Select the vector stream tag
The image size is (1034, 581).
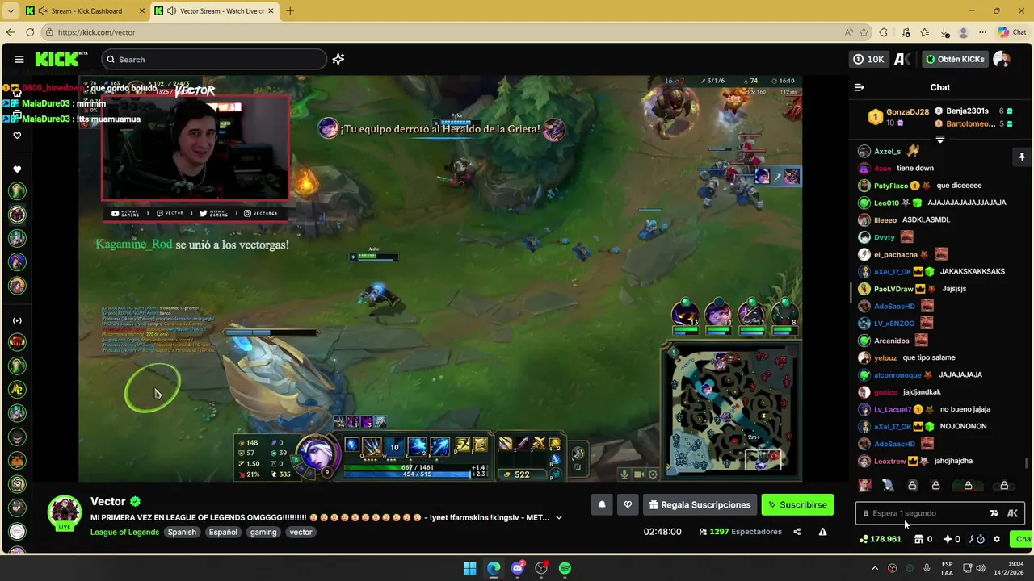point(301,532)
